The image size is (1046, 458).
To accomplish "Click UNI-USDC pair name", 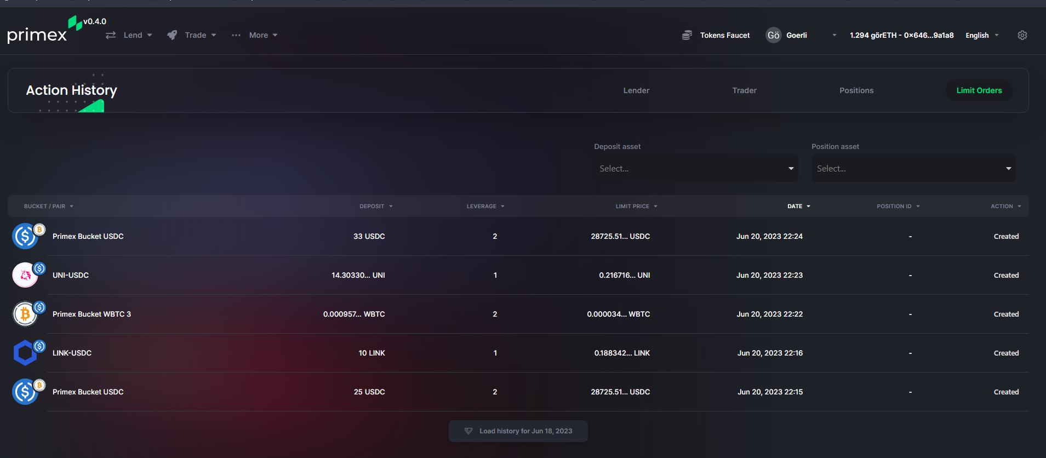I will (x=71, y=275).
